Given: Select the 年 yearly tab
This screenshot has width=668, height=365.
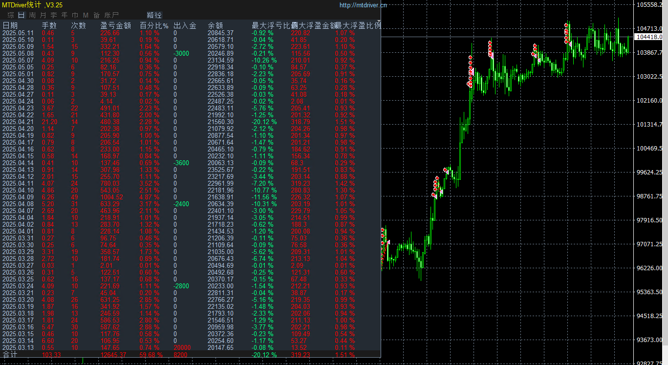Looking at the screenshot, I should (x=65, y=15).
